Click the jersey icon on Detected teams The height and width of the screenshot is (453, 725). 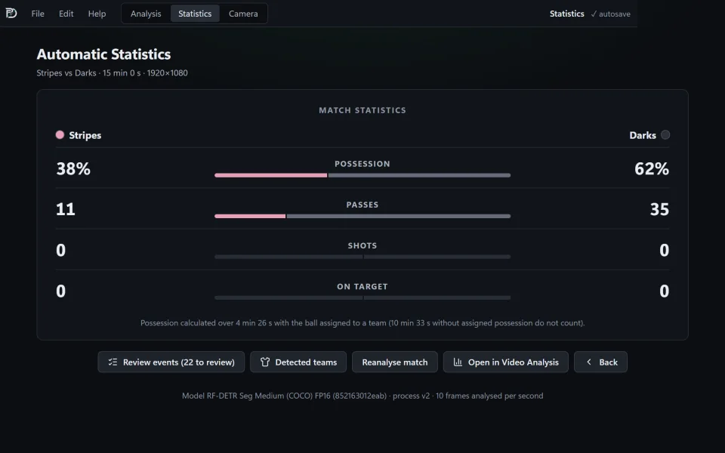pyautogui.click(x=265, y=362)
